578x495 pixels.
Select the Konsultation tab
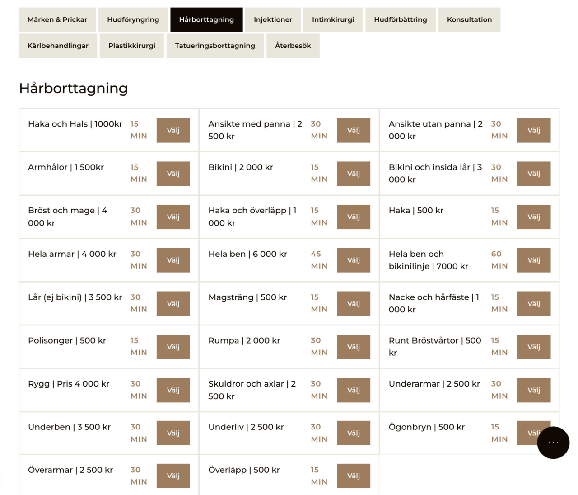469,19
